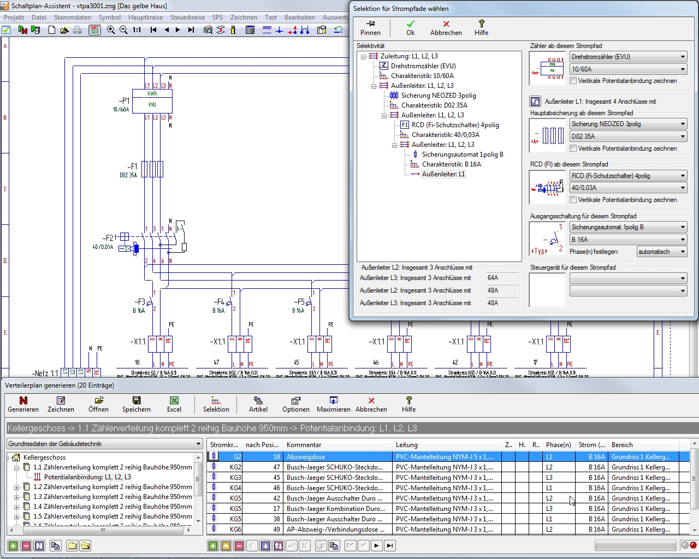Viewport: 699px width, 559px height.
Task: Toggle vertical Potentialanbindung checkbox under Hauptabsicherung
Action: 573,148
